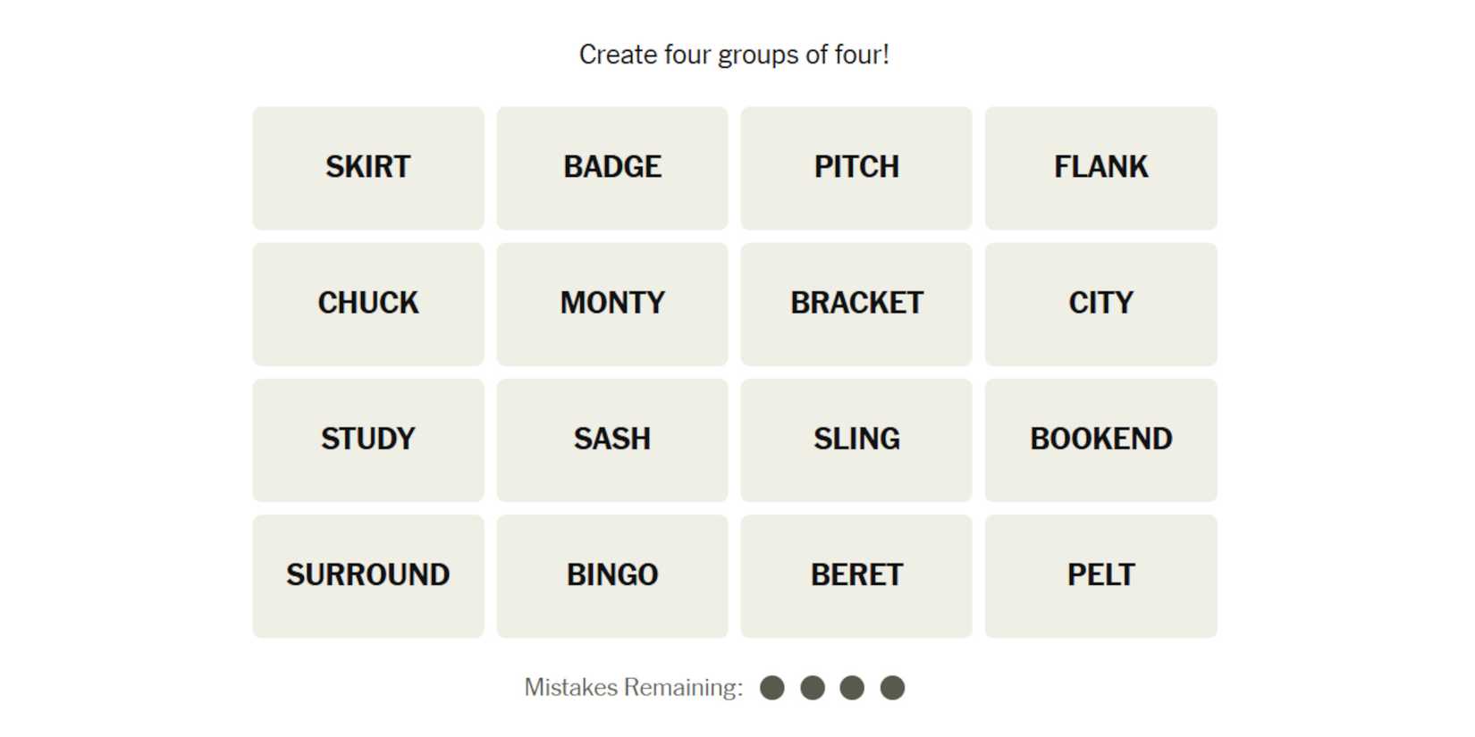Click the CITY word tile
This screenshot has width=1475, height=737.
(x=1100, y=304)
